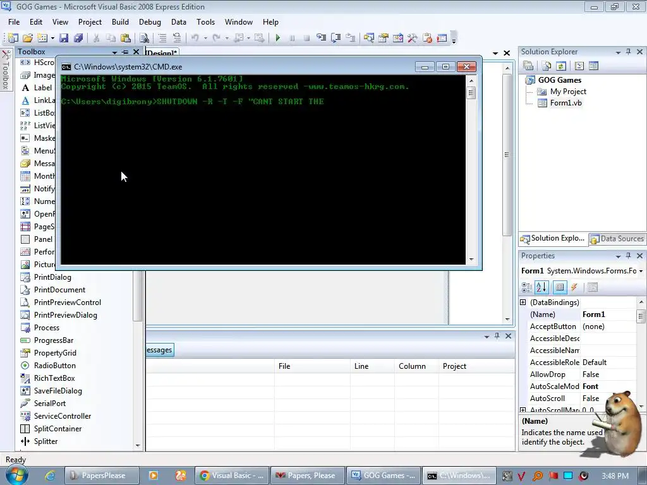
Task: Open the Solution Explorer window position dropdown
Action: click(x=618, y=52)
